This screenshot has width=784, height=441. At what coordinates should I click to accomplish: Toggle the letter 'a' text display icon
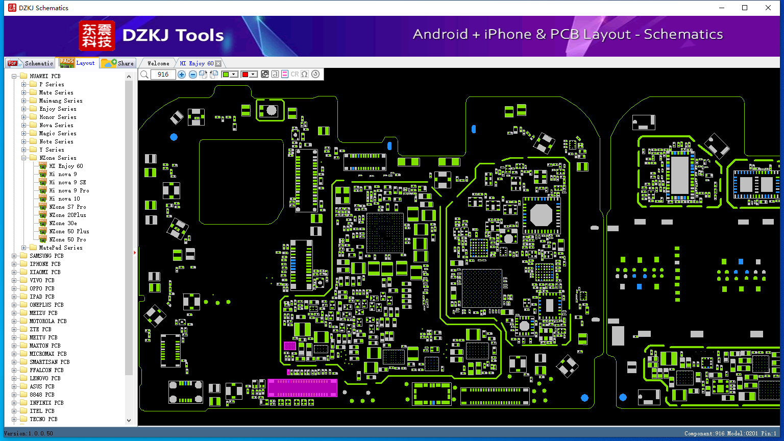pyautogui.click(x=275, y=75)
